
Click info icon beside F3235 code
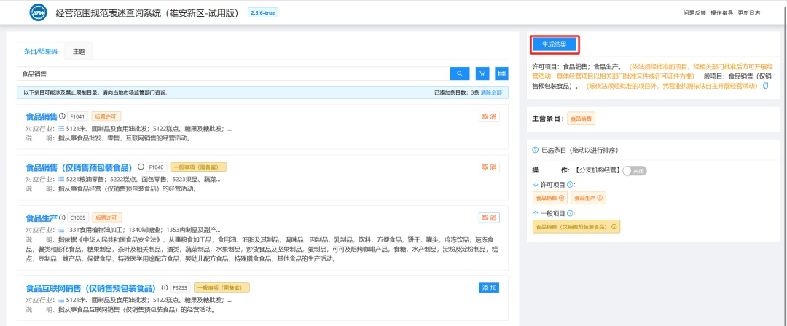click(164, 288)
